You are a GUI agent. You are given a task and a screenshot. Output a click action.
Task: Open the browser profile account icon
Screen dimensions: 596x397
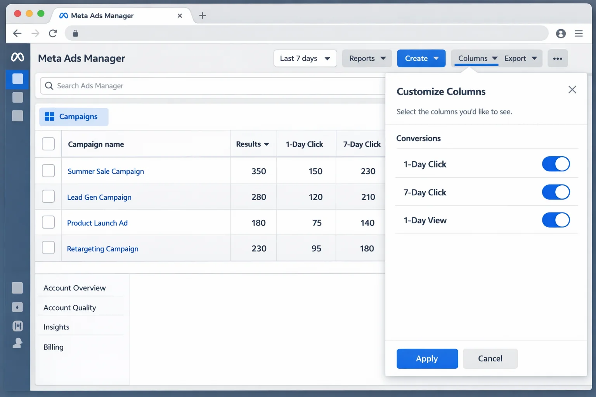click(561, 33)
